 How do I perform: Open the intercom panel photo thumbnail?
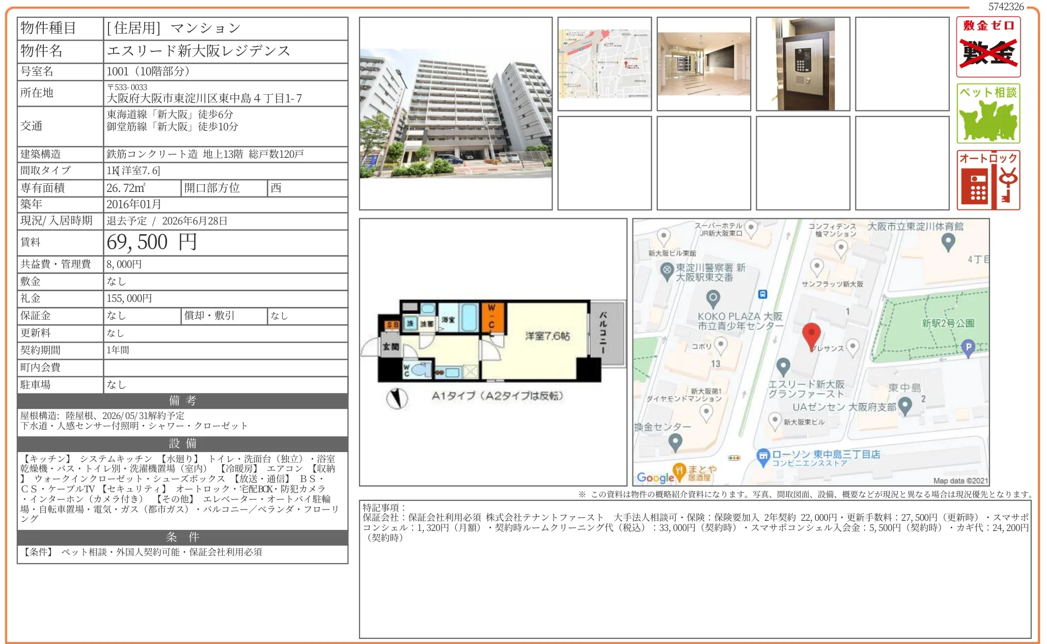[x=803, y=64]
